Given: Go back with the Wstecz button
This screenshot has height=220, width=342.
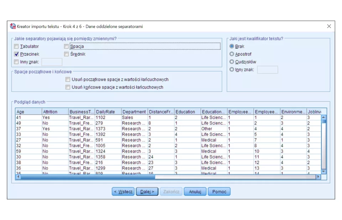Looking at the screenshot, I should (123, 192).
